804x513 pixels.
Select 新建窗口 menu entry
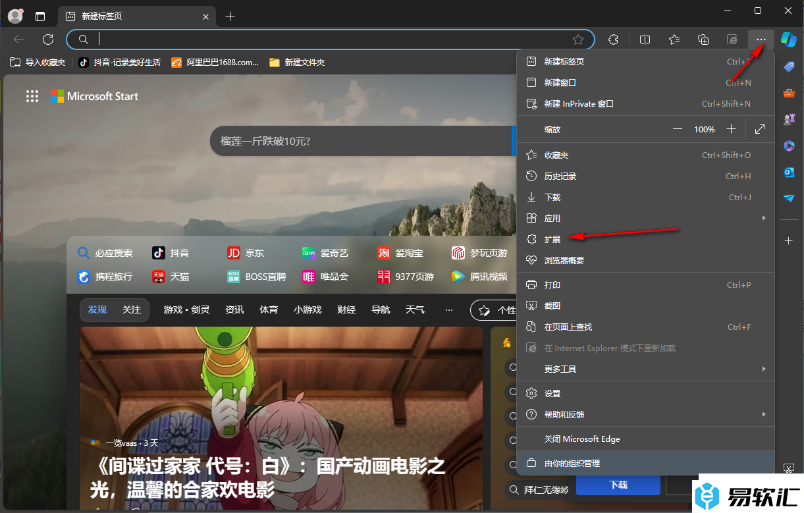click(x=646, y=82)
